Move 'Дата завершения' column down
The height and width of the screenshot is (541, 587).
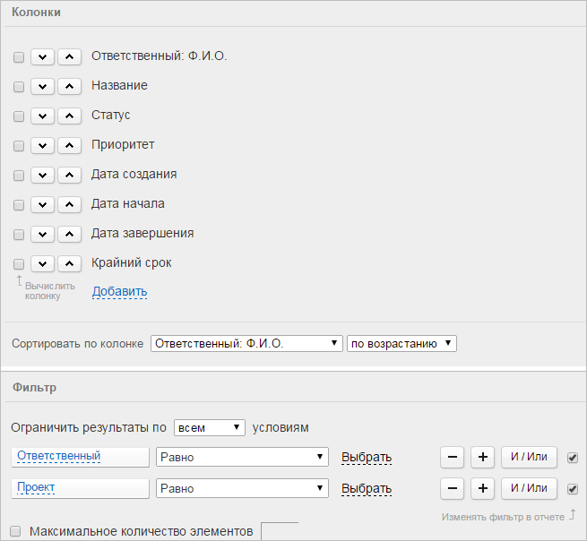(43, 234)
